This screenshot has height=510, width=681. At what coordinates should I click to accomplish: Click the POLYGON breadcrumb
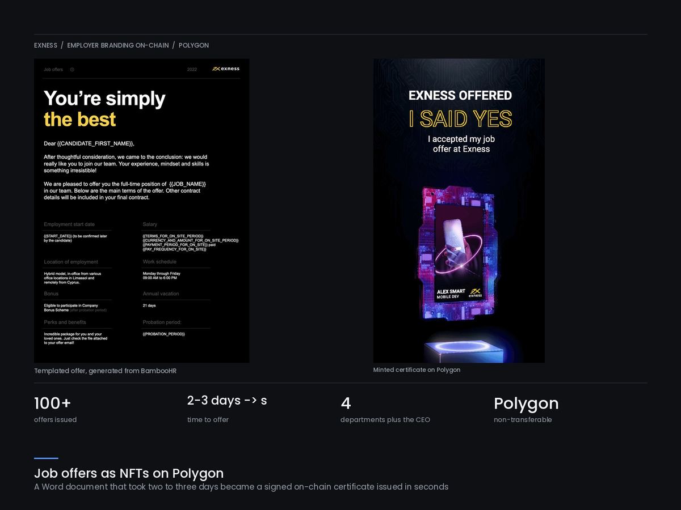(x=194, y=45)
